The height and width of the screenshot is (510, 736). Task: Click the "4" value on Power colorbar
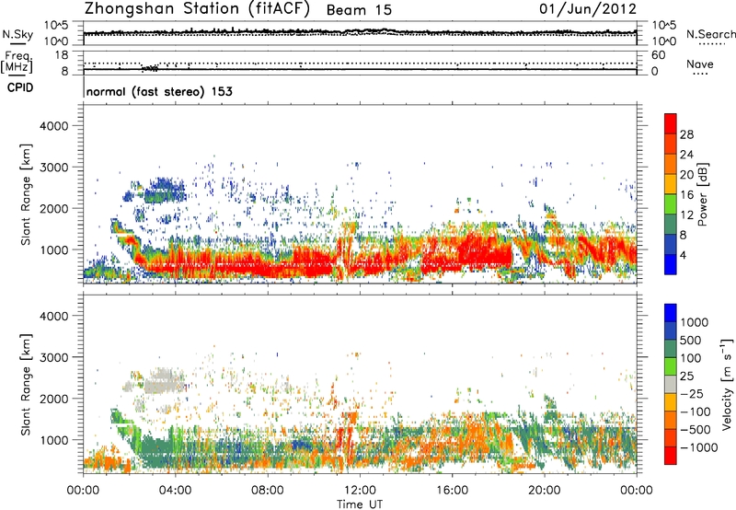point(684,255)
